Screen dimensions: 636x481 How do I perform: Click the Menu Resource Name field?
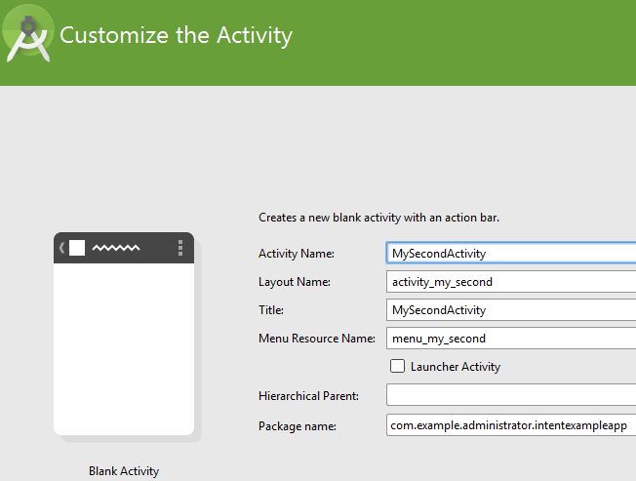(x=510, y=339)
